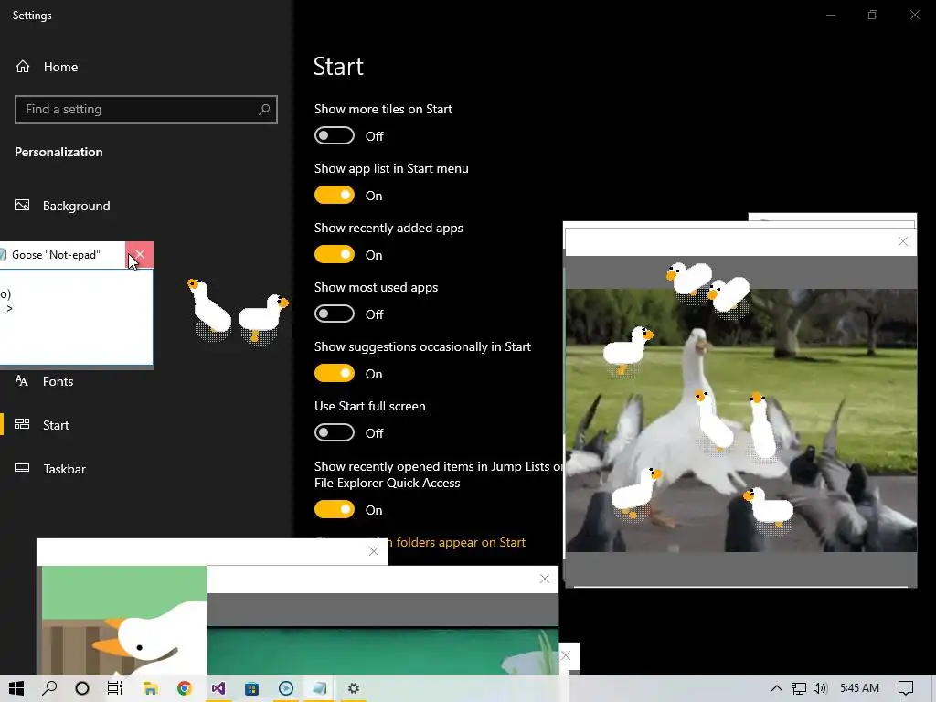Launch Google Chrome from taskbar

coord(184,688)
